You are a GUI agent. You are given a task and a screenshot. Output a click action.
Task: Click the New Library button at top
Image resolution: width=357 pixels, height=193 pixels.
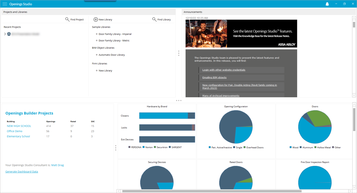coord(103,19)
